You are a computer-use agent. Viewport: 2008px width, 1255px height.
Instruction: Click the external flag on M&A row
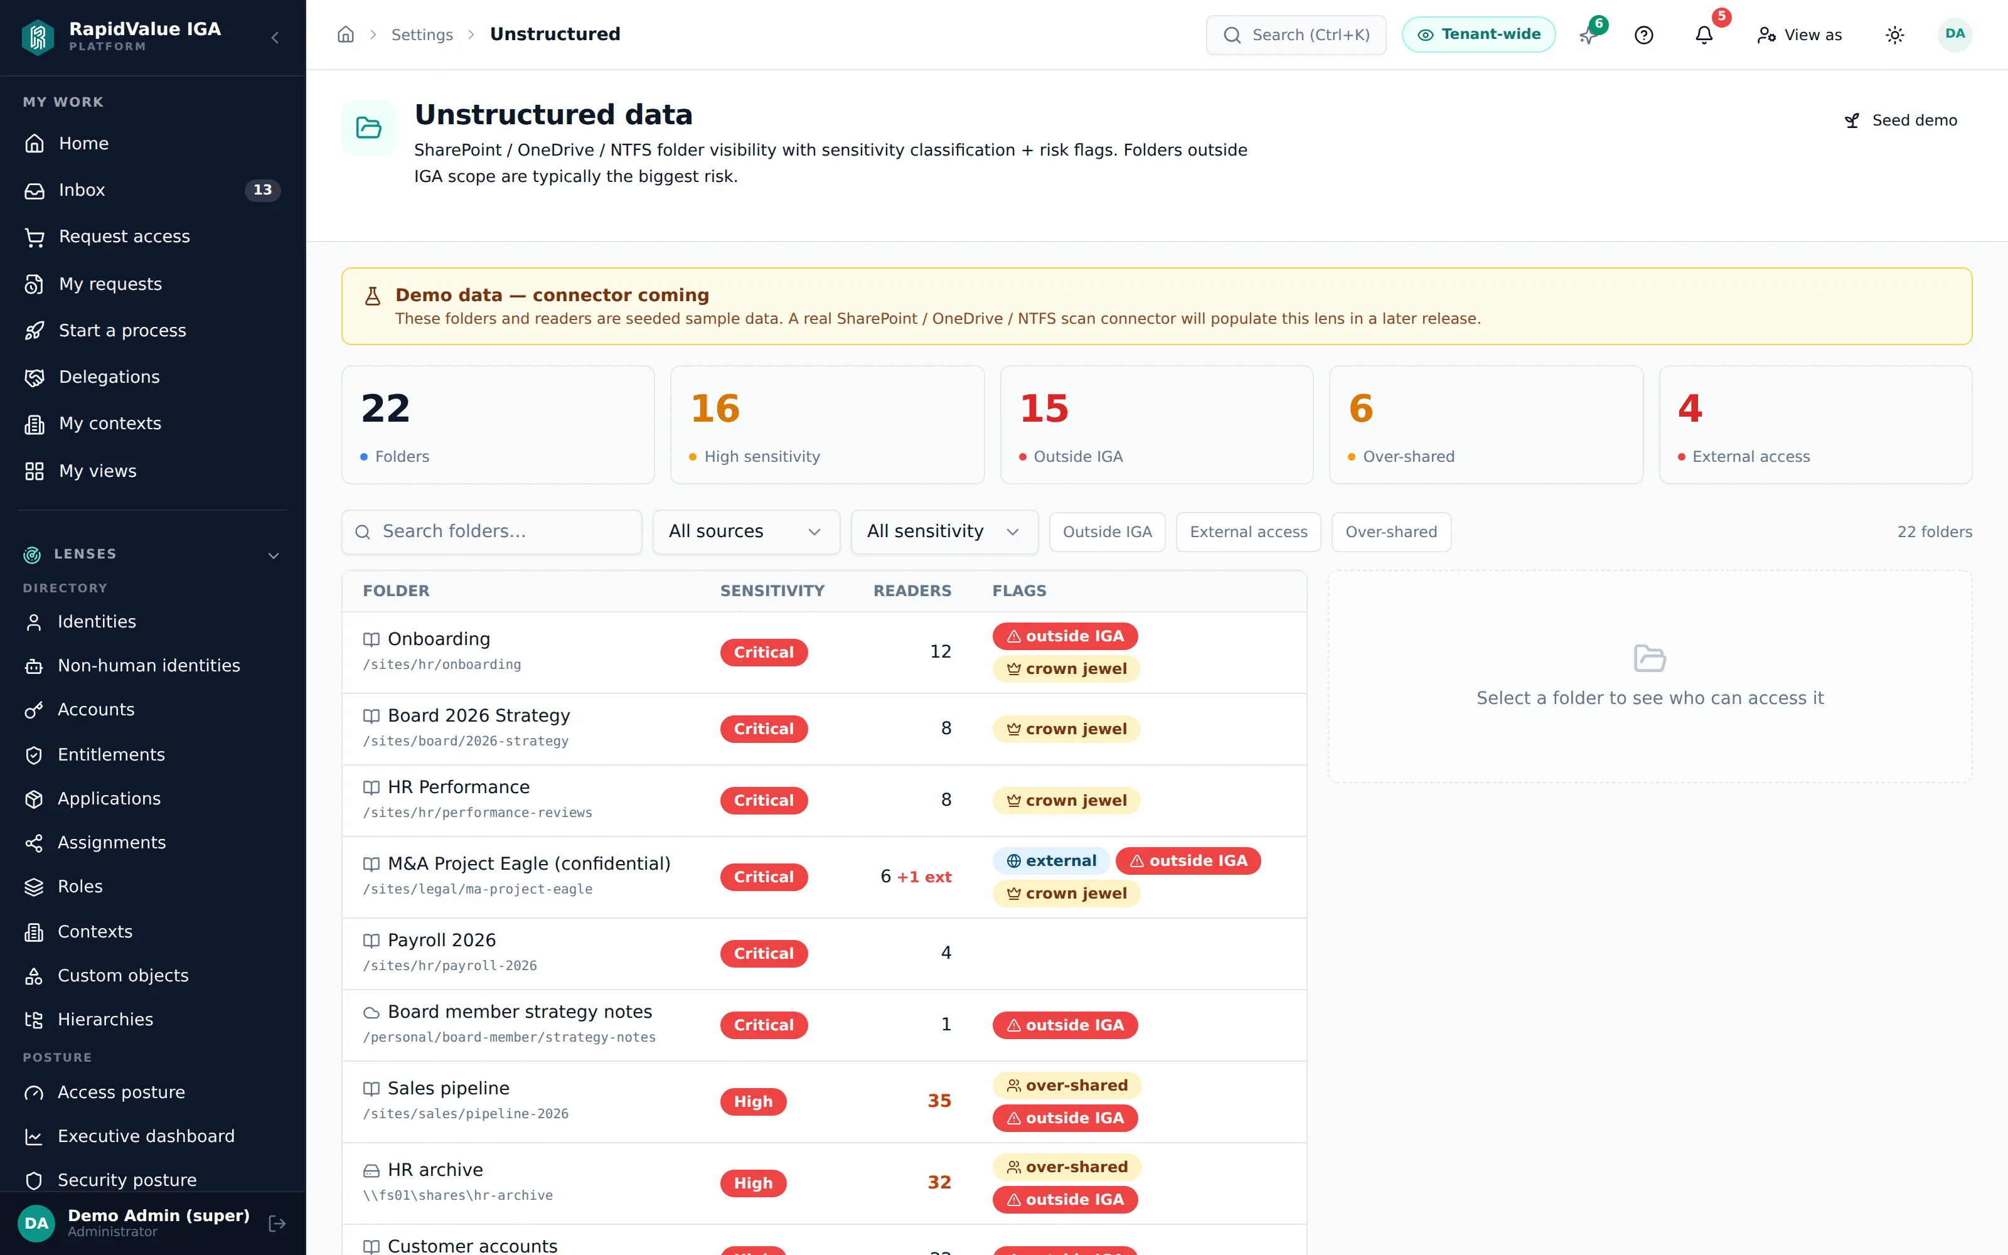(1050, 861)
